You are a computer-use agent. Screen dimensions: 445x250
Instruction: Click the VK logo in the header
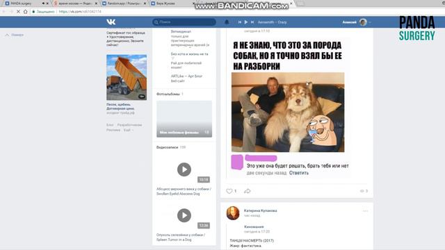(111, 22)
